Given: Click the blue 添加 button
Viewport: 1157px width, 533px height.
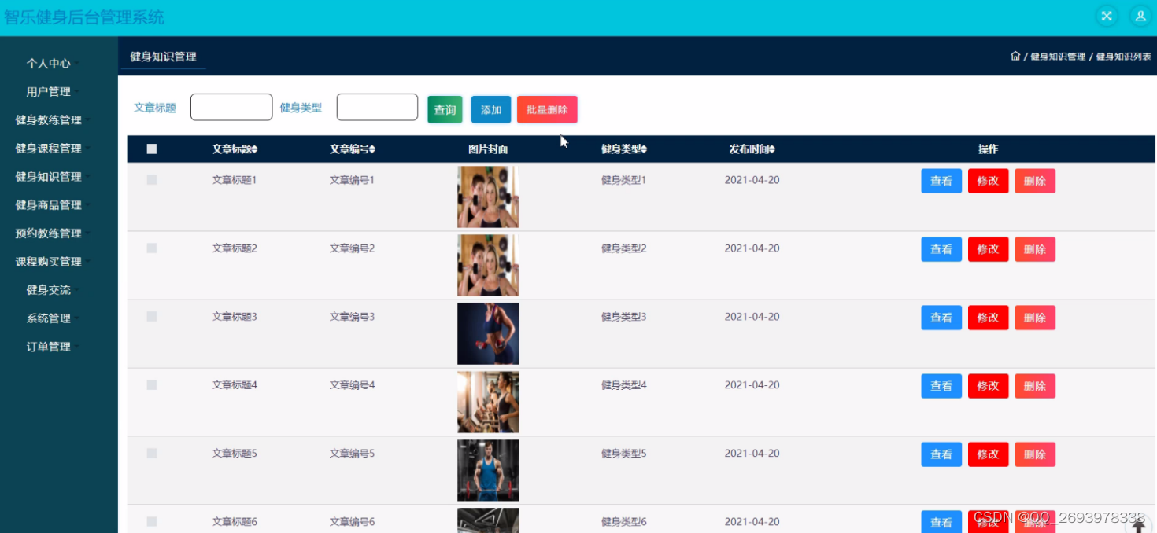Looking at the screenshot, I should tap(491, 110).
